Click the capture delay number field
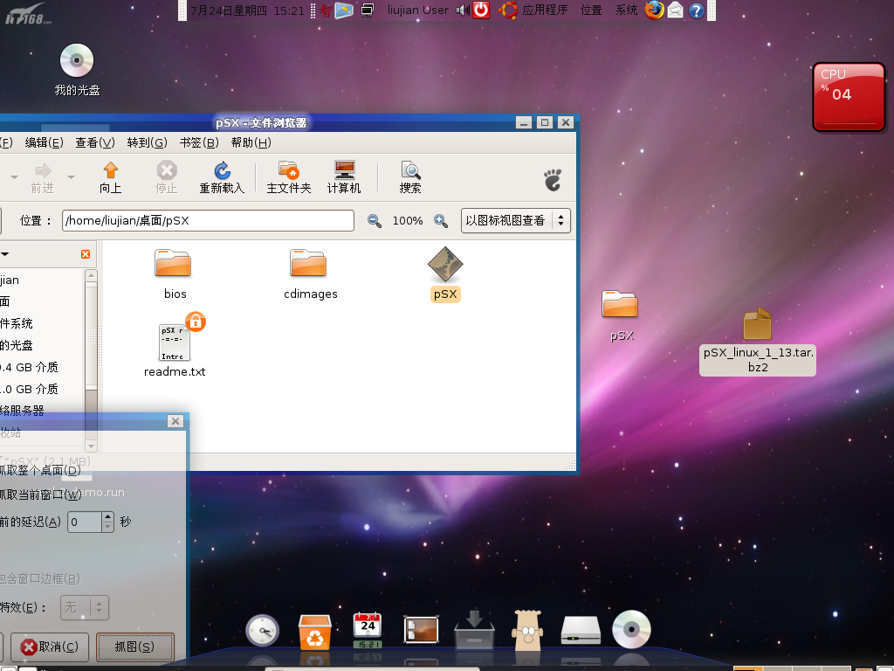The height and width of the screenshot is (671, 894). click(85, 522)
